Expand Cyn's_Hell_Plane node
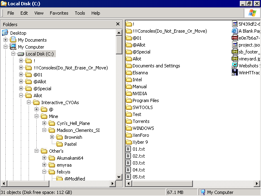This screenshot has width=261, height=196. pyautogui.click(x=44, y=123)
